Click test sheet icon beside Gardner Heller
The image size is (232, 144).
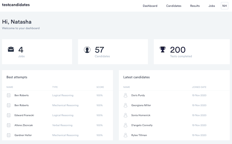pyautogui.click(x=9, y=135)
